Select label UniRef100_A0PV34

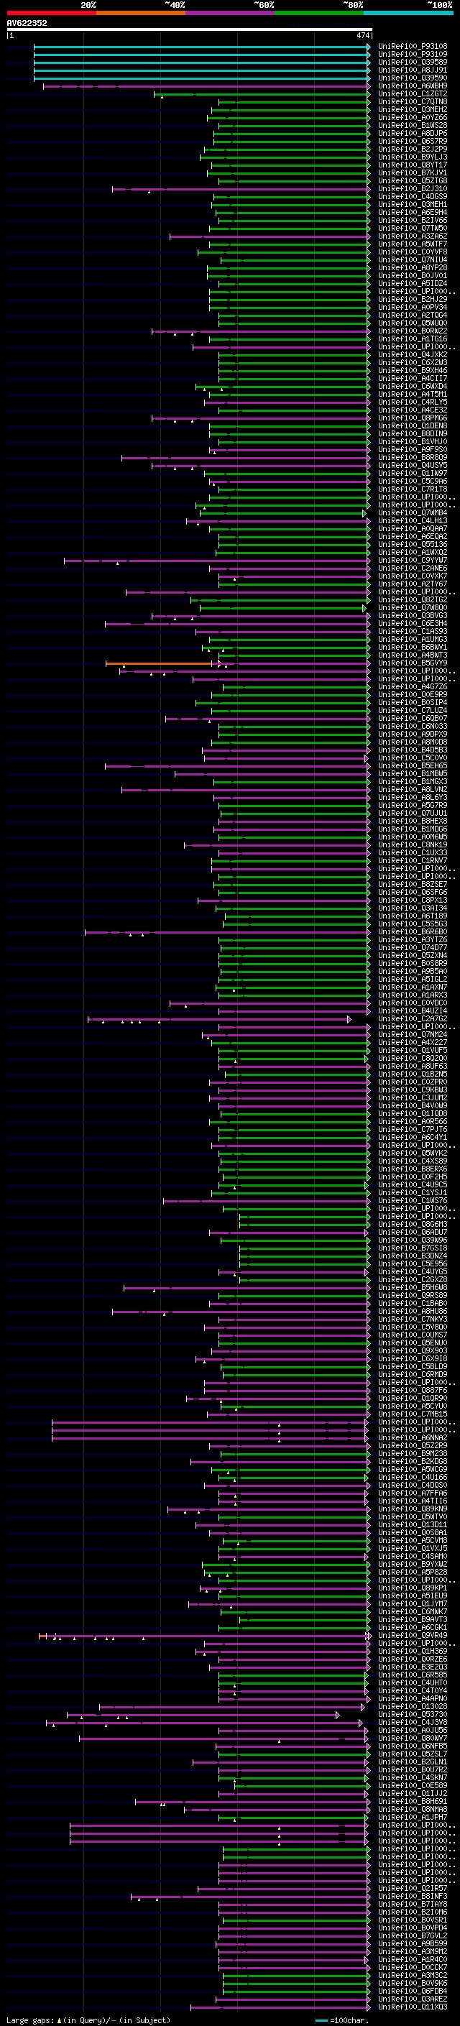click(x=413, y=308)
